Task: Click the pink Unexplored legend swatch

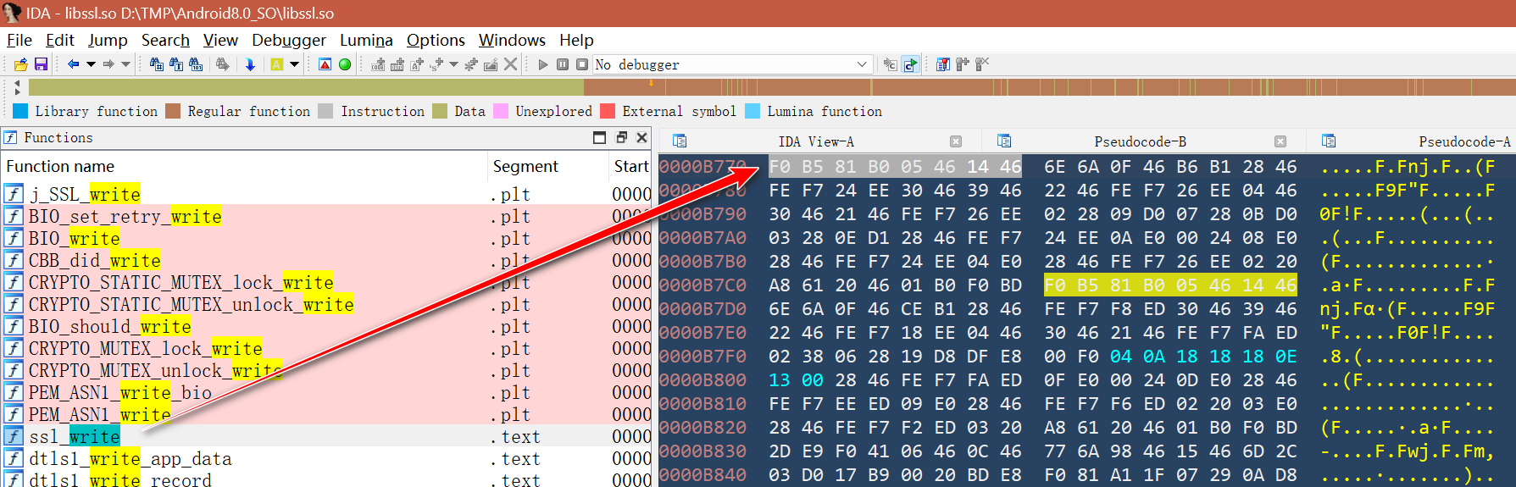Action: pos(501,111)
